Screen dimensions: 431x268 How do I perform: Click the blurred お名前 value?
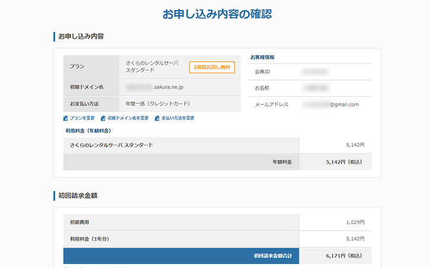(316, 88)
